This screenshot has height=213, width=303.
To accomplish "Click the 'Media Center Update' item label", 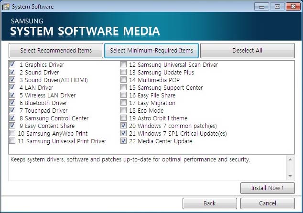I will 165,141.
